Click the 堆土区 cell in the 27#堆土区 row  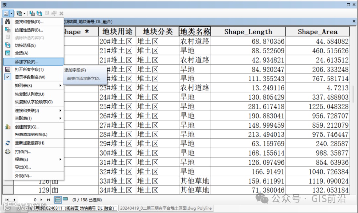pyautogui.click(x=157, y=125)
